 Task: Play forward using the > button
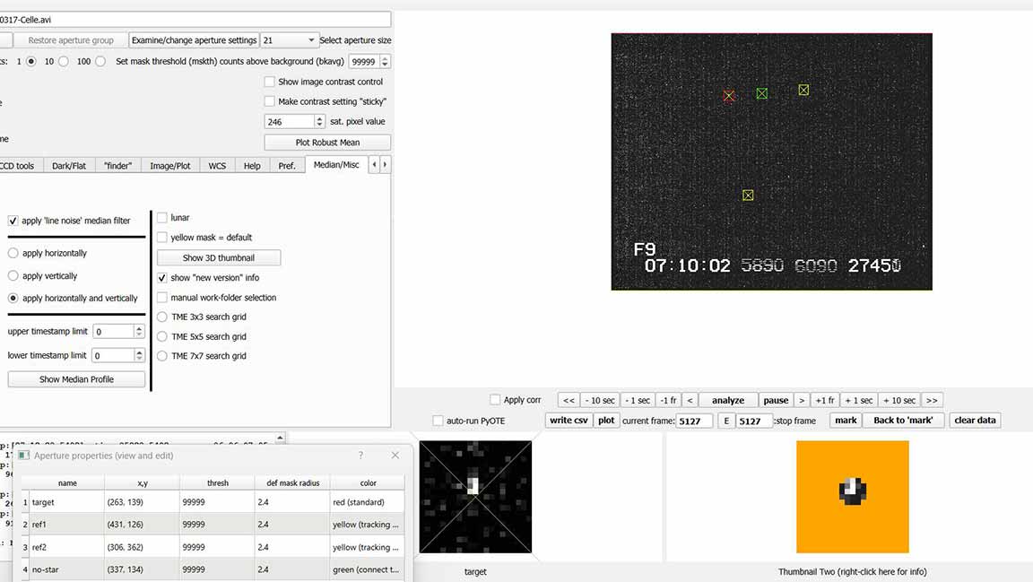click(x=802, y=401)
